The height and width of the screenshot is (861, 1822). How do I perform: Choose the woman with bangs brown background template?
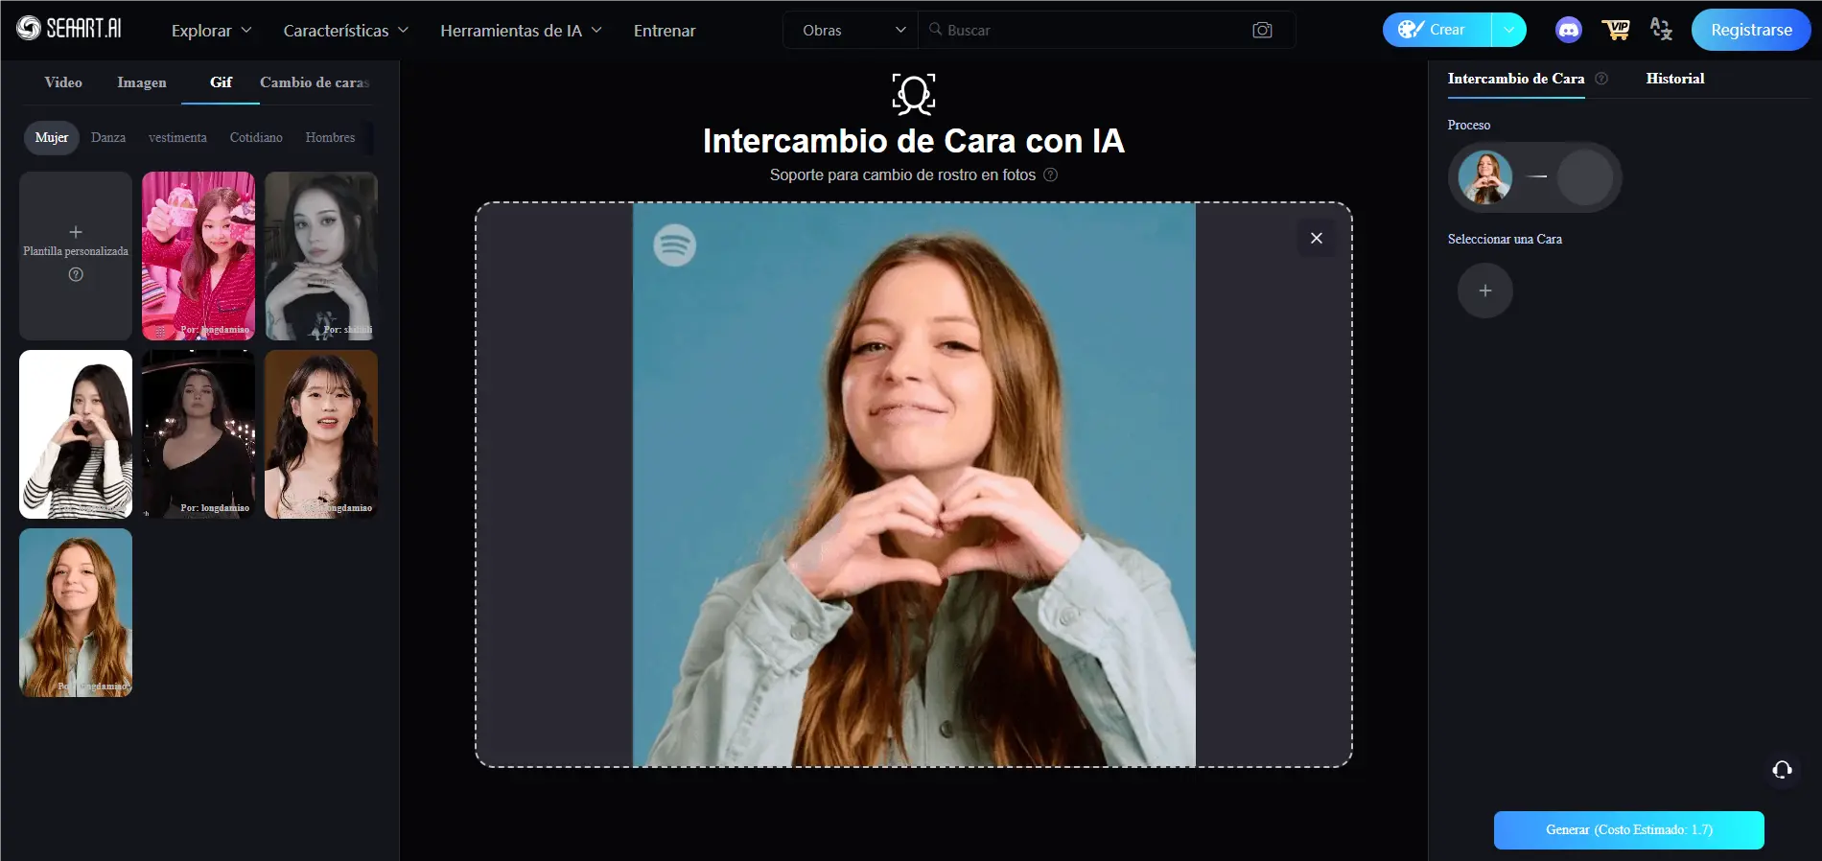(x=321, y=434)
